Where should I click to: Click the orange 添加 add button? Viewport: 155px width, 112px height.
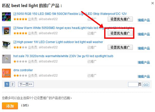tap(10, 106)
